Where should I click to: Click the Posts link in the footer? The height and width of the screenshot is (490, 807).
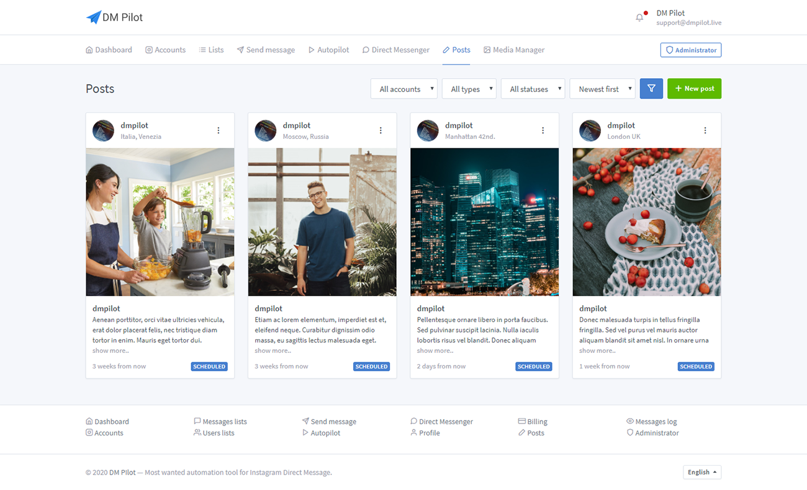click(531, 433)
